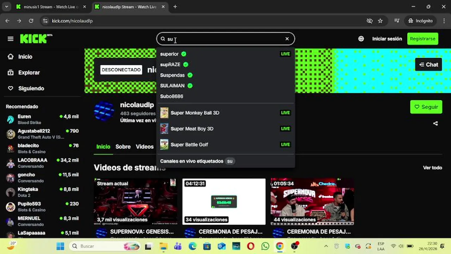This screenshot has width=451, height=254.
Task: Open a new browser tab
Action: pyautogui.click(x=175, y=7)
